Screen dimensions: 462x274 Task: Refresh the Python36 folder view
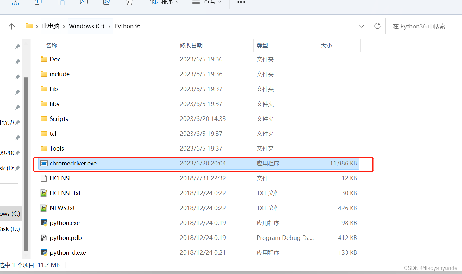[x=378, y=26]
